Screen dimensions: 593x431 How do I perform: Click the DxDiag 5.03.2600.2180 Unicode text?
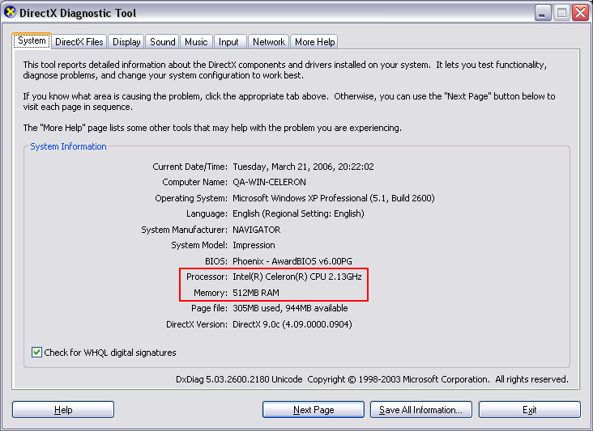[239, 379]
